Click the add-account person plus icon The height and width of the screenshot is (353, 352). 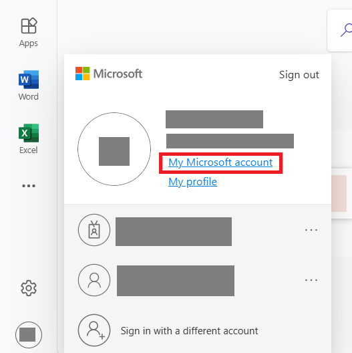(94, 330)
